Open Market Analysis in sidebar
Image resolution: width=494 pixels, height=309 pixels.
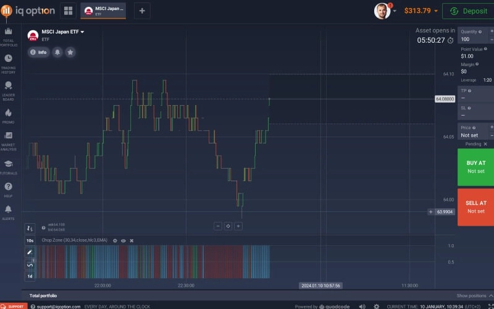point(8,142)
